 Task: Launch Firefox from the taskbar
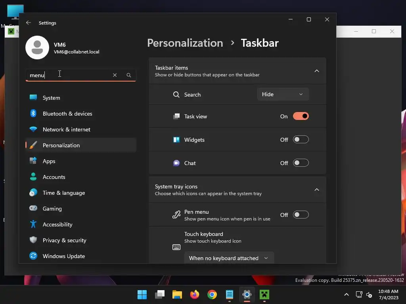coord(194,294)
